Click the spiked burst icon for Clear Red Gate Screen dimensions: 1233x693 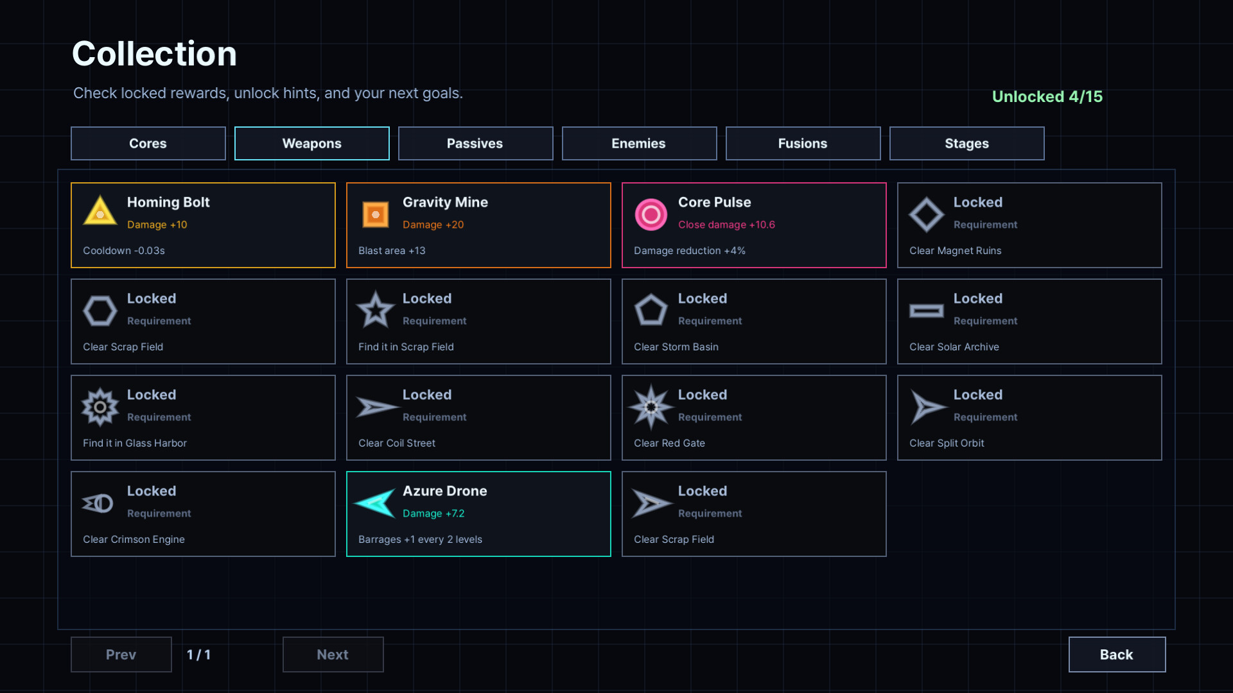(x=651, y=407)
